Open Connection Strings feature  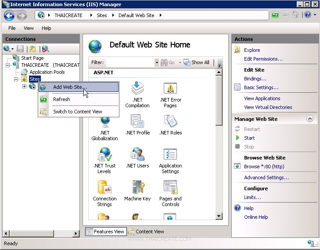[x=104, y=193]
